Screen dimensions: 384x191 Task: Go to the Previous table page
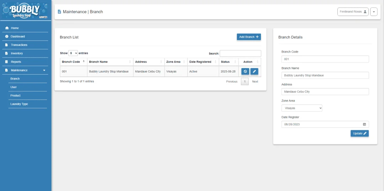pyautogui.click(x=232, y=81)
